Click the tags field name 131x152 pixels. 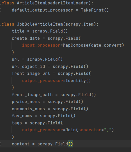point(17,123)
